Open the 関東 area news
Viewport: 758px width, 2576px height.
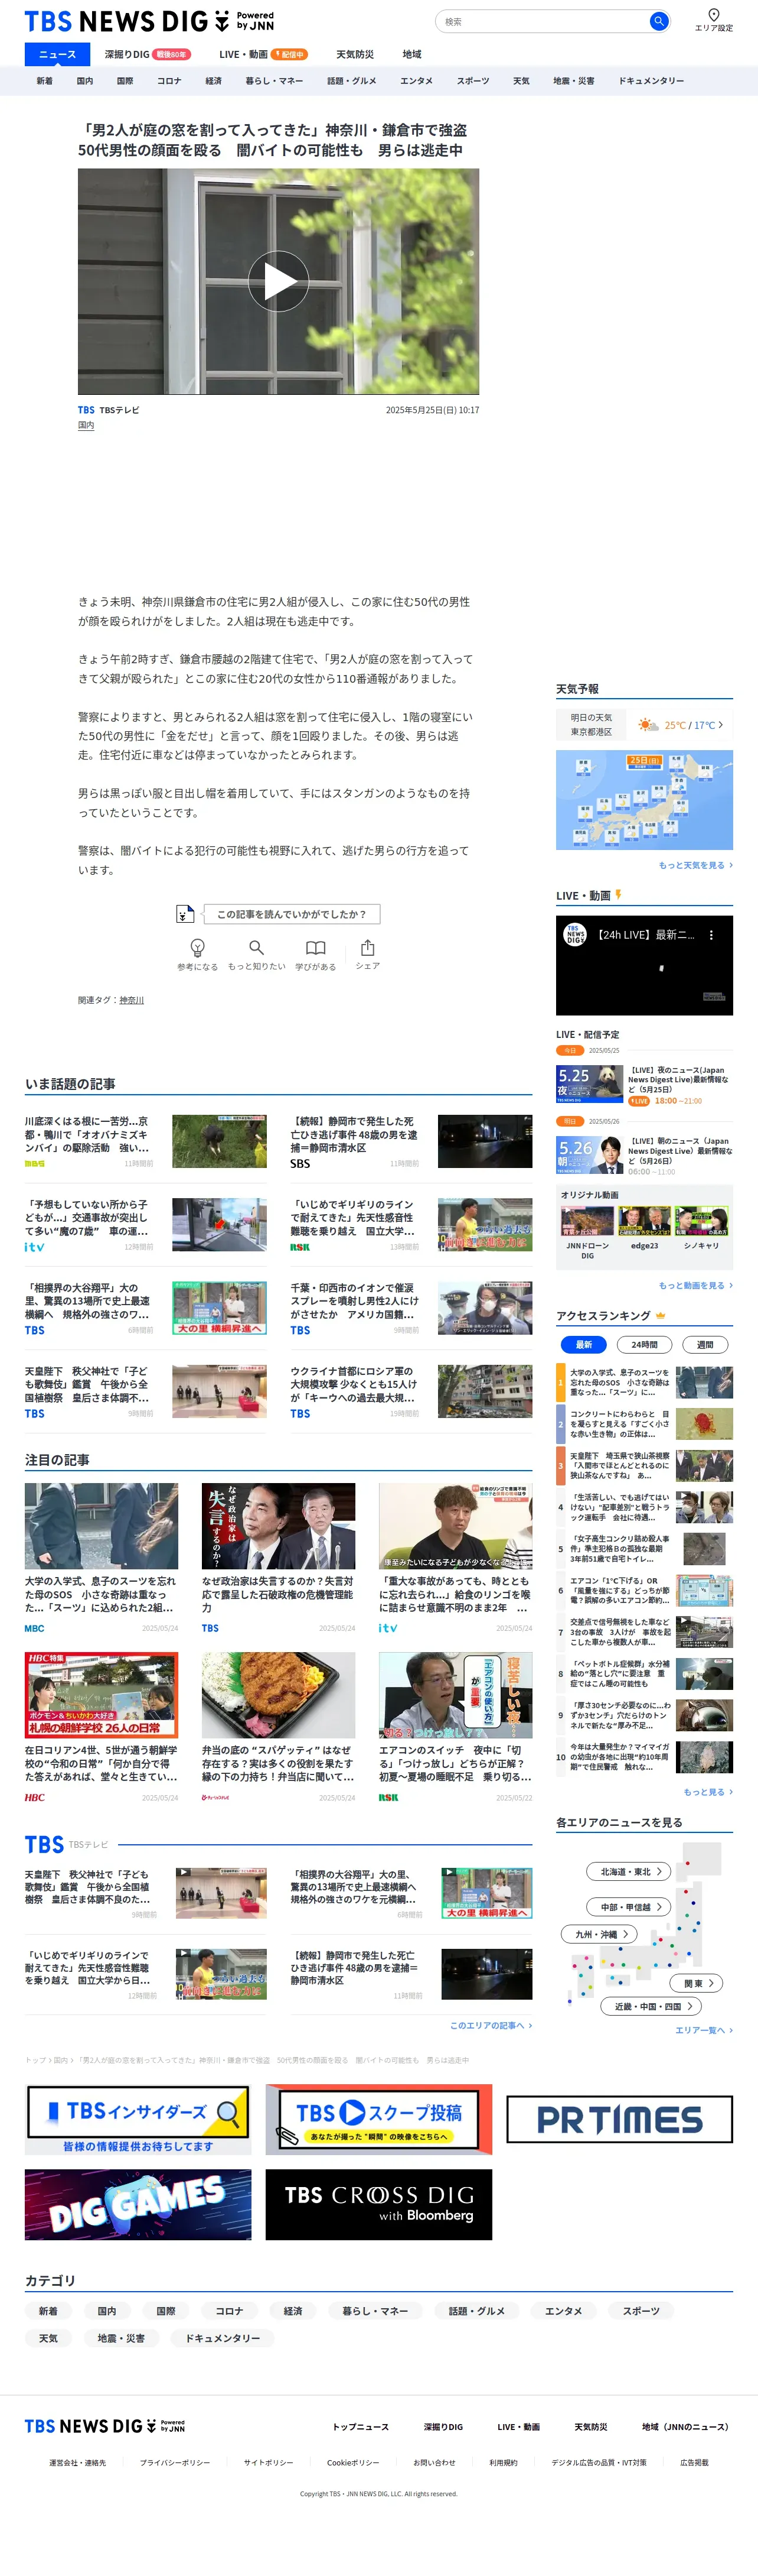coord(697,1983)
